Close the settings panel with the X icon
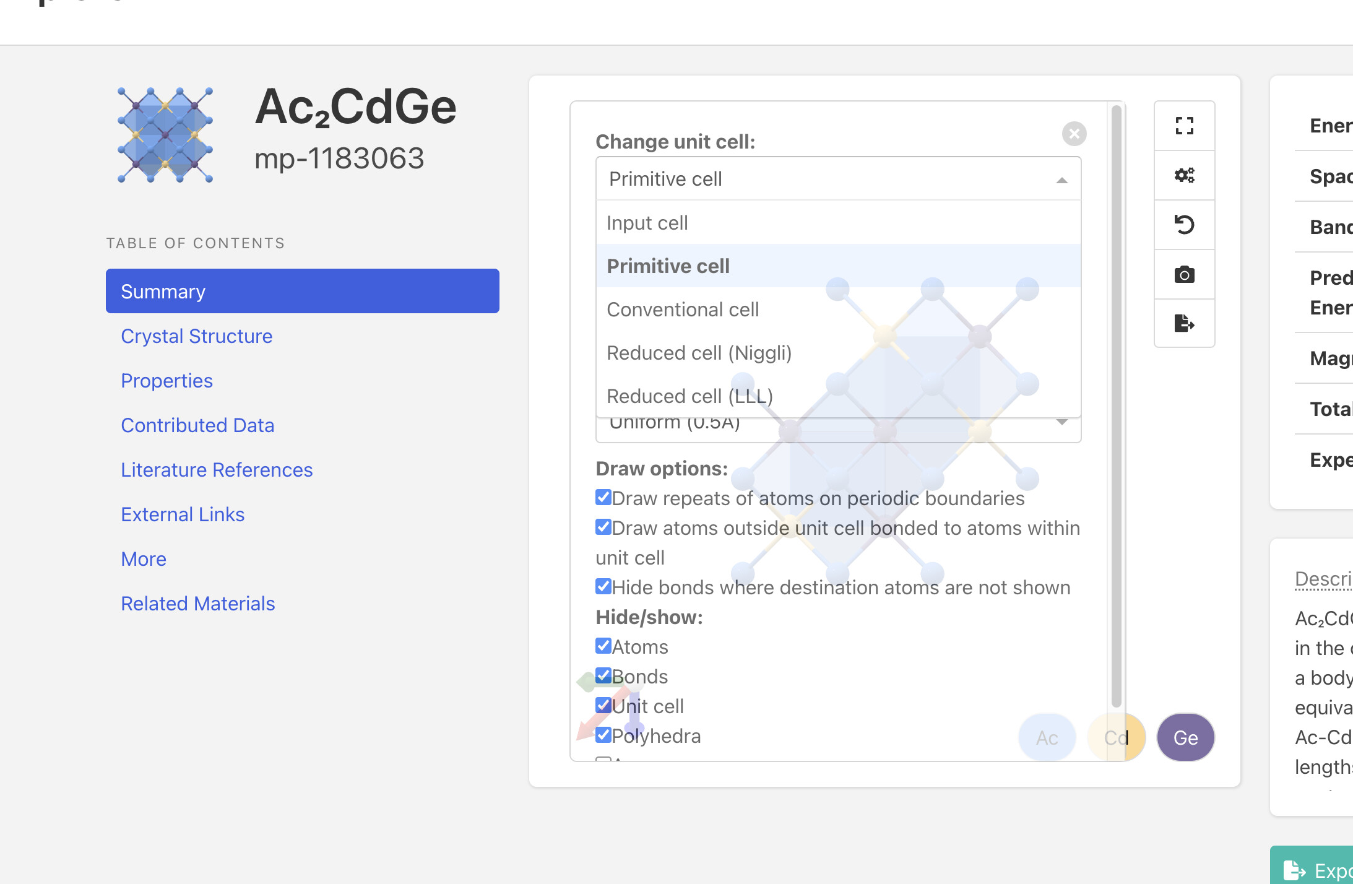 click(1074, 134)
